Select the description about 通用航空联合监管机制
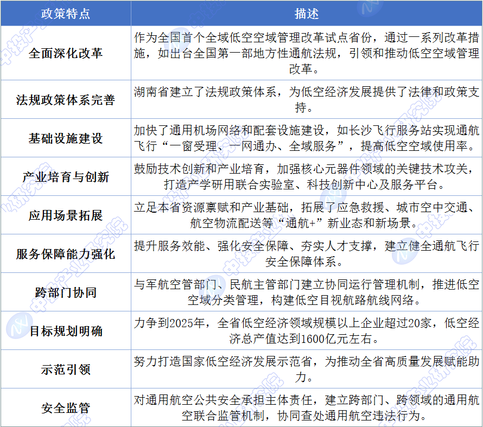The image size is (483, 427). 307,408
